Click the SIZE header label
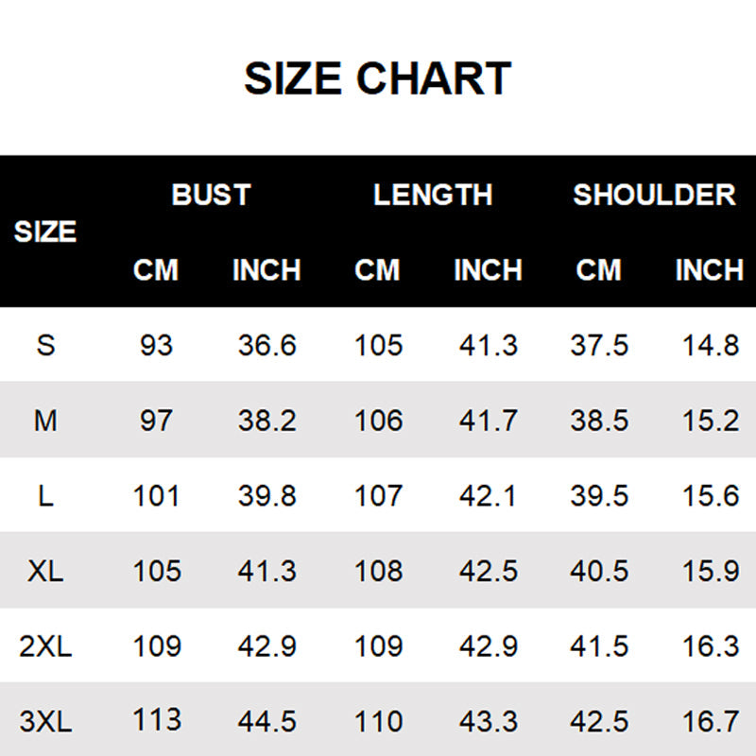Screen dimensions: 756x756 [x=45, y=232]
